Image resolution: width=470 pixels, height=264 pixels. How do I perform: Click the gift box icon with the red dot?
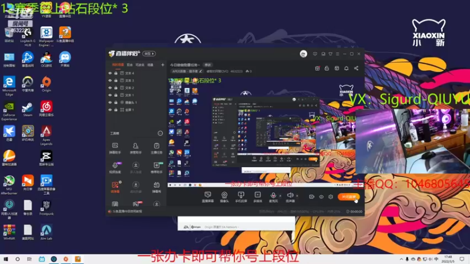click(x=317, y=68)
